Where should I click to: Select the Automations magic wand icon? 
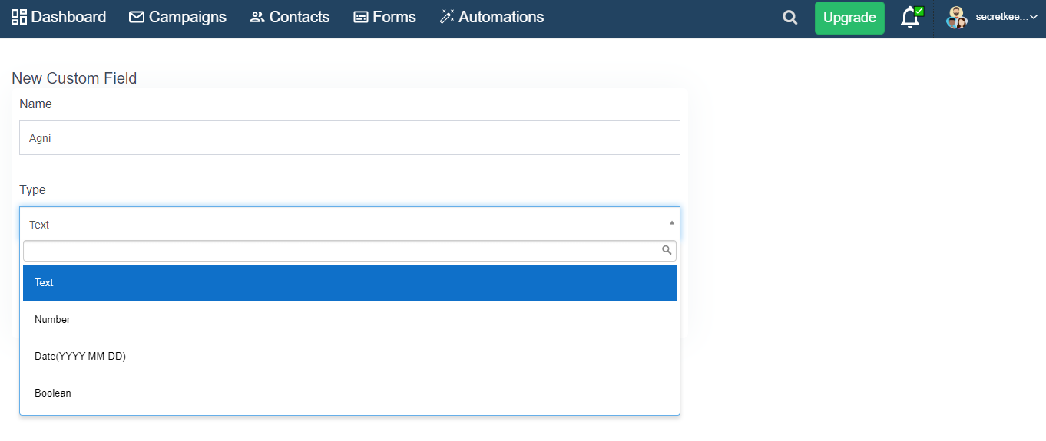click(447, 17)
